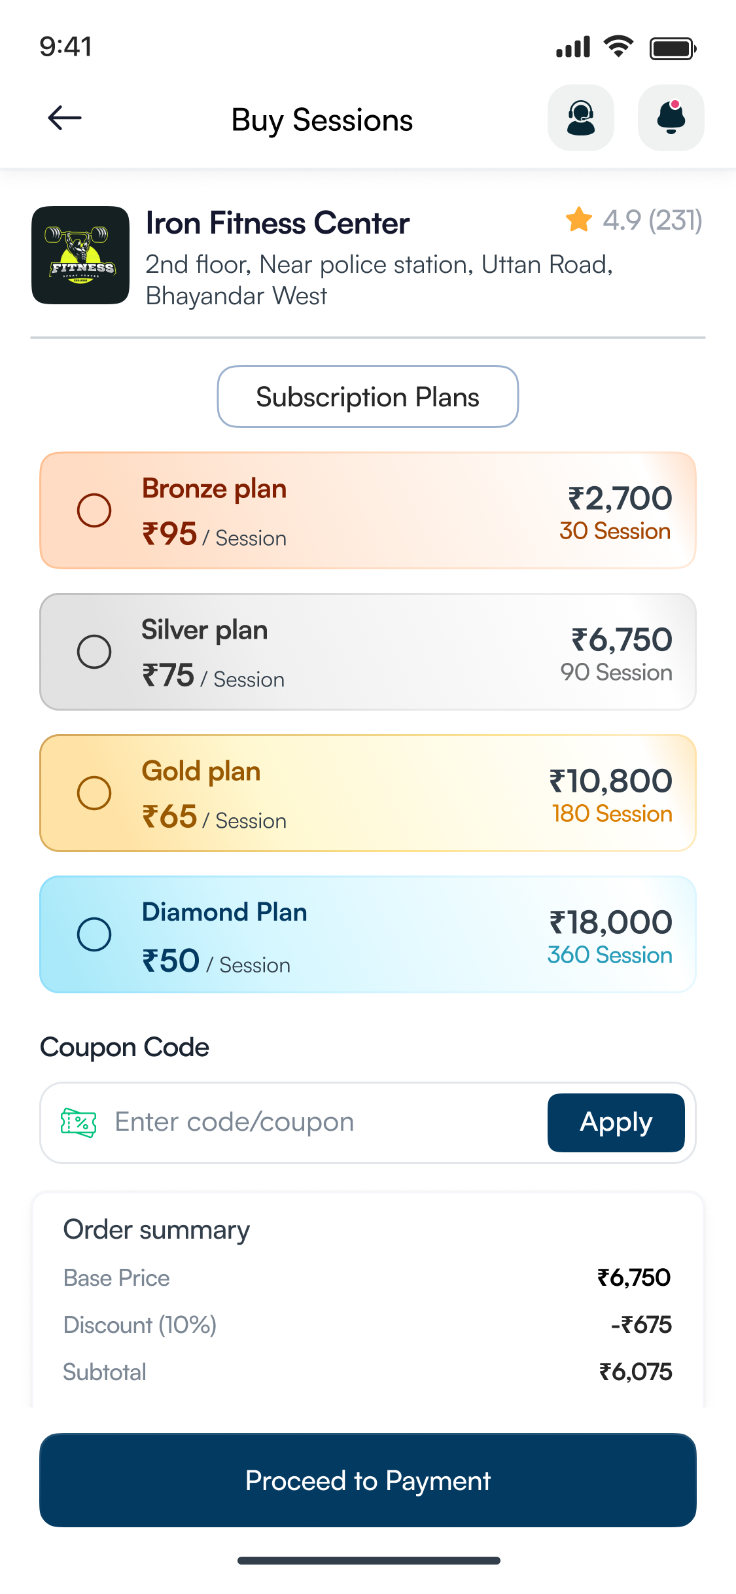The height and width of the screenshot is (1594, 736).
Task: Choose the Gold plan radio button
Action: 94,793
